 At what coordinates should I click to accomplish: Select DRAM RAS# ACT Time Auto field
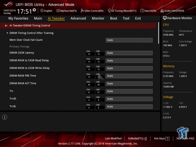129,83
